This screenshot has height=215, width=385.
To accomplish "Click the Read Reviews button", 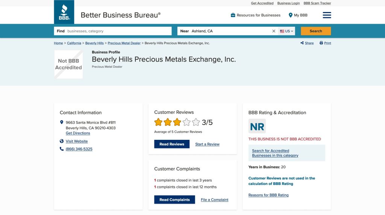I will coord(172,144).
